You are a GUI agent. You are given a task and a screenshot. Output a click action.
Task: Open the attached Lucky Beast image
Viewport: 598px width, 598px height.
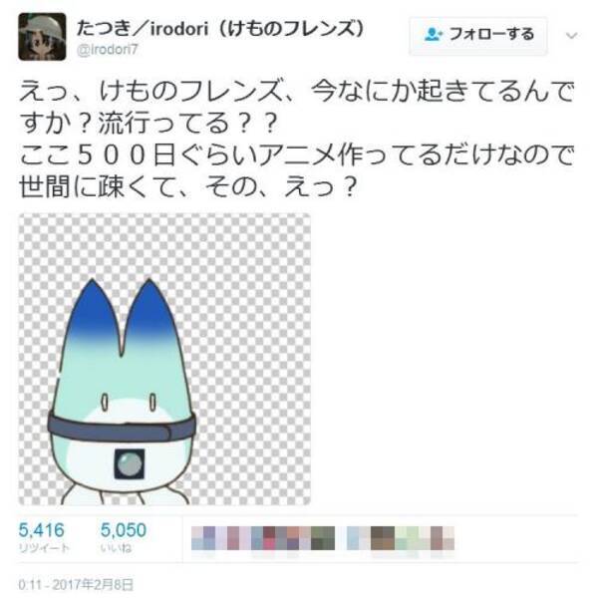tap(164, 359)
